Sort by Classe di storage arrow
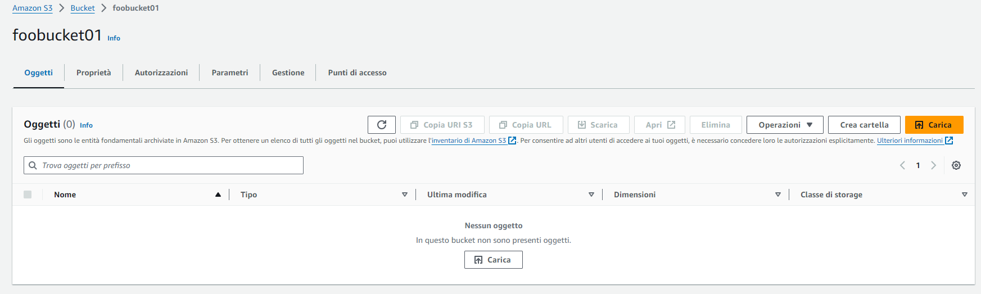 tap(965, 195)
